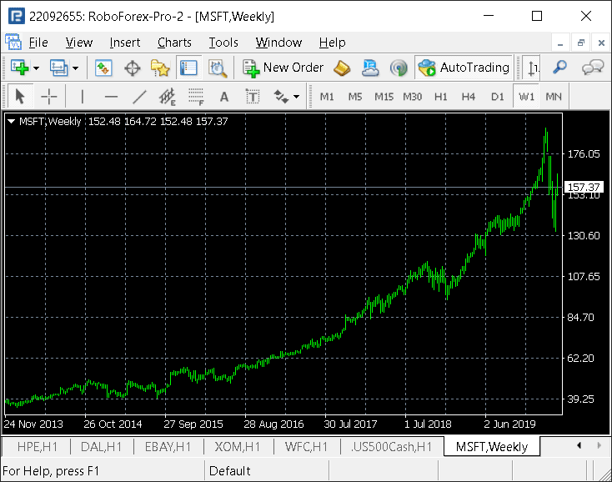Switch to the D1 timeframe
The width and height of the screenshot is (612, 482).
[x=498, y=97]
